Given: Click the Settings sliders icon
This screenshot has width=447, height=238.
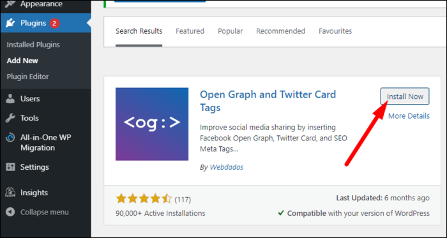Looking at the screenshot, I should [x=10, y=167].
